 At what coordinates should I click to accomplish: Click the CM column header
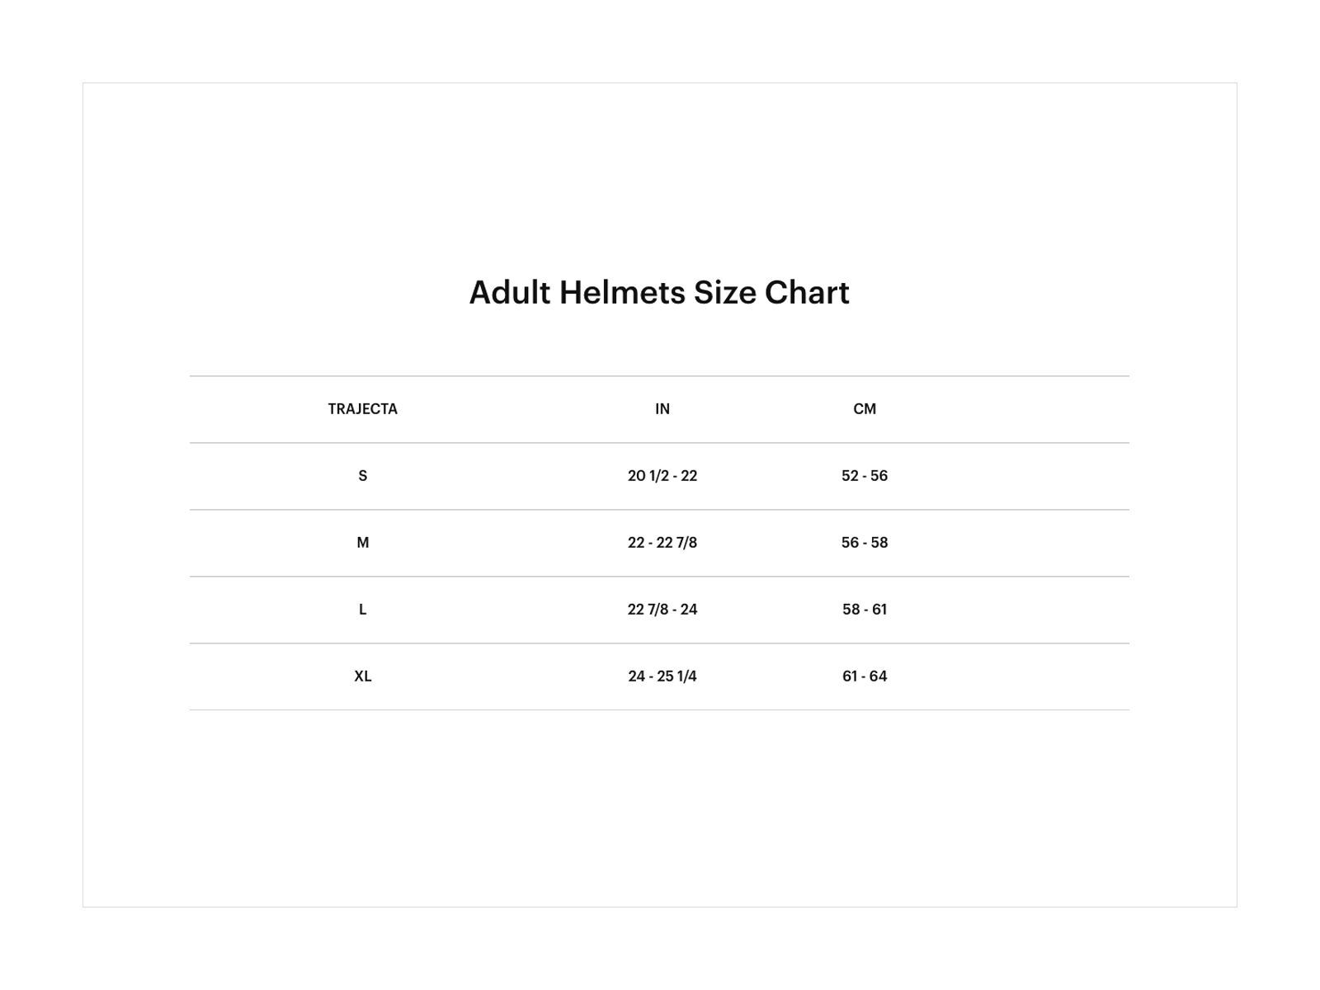(865, 409)
